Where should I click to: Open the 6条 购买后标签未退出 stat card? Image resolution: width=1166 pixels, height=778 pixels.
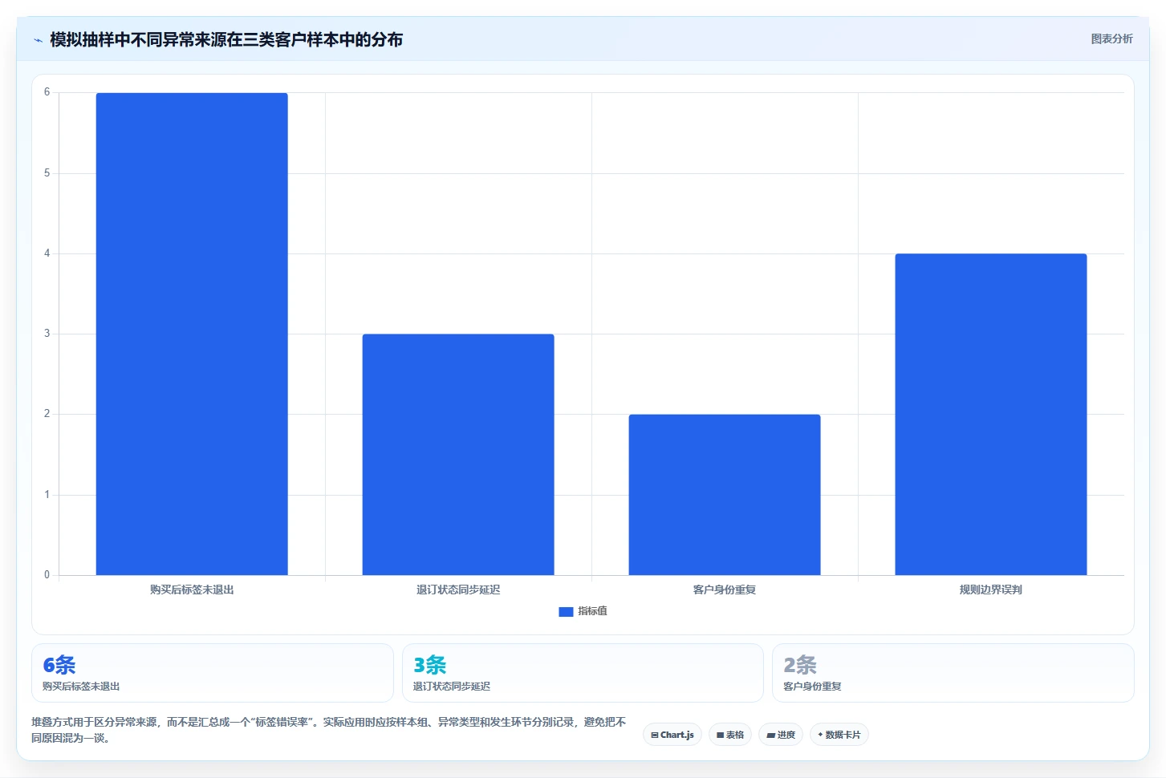coord(213,673)
